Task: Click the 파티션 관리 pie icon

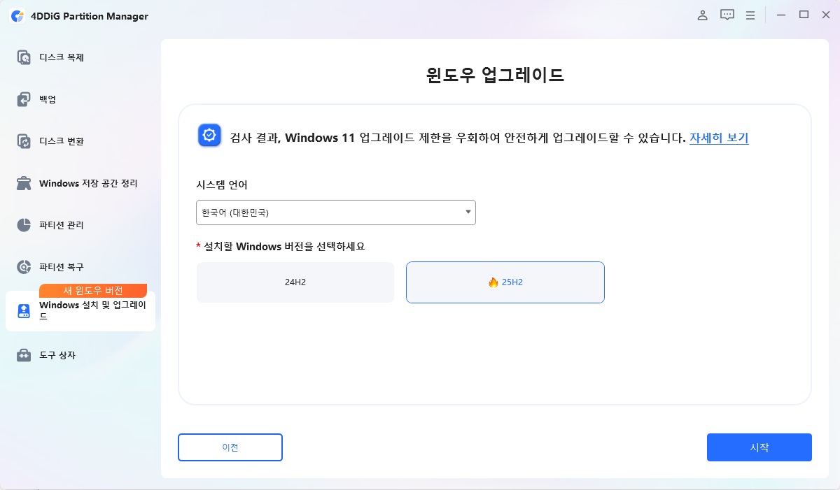Action: click(x=24, y=225)
